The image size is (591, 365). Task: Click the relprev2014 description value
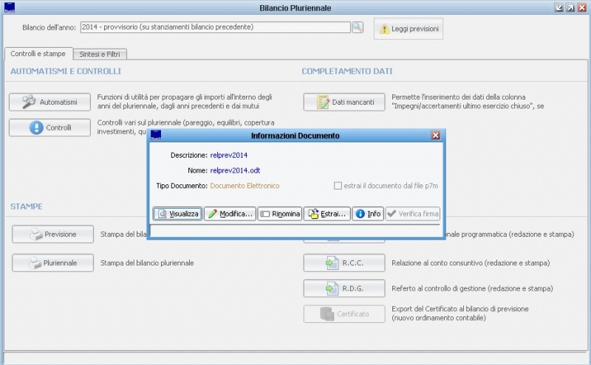pyautogui.click(x=229, y=155)
